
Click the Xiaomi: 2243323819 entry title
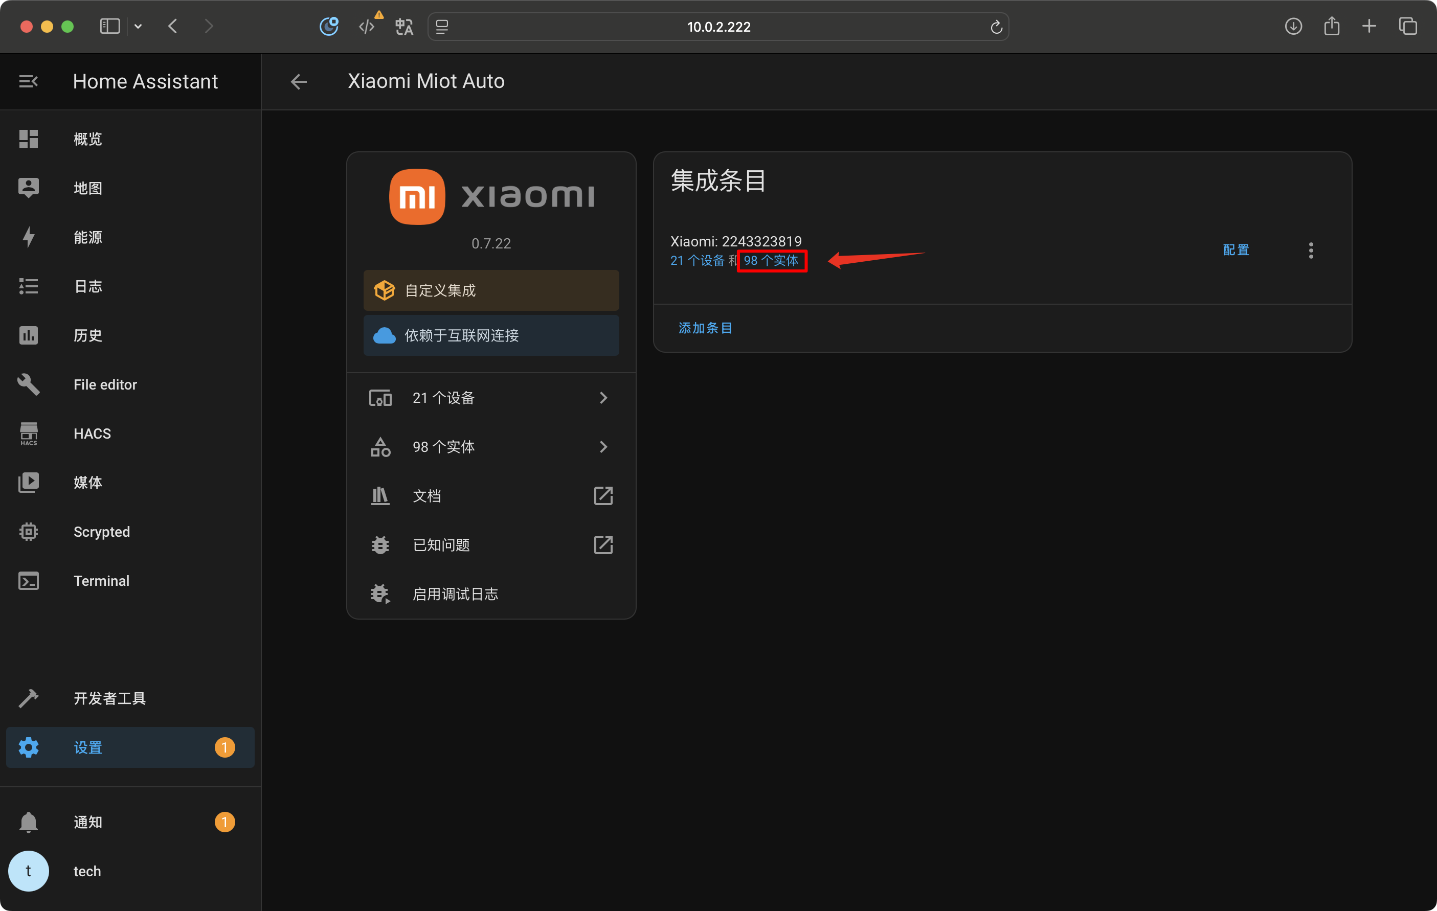pos(736,241)
